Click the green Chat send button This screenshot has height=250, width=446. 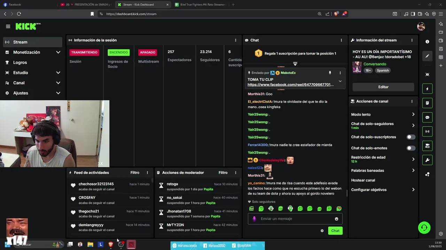pos(335,231)
